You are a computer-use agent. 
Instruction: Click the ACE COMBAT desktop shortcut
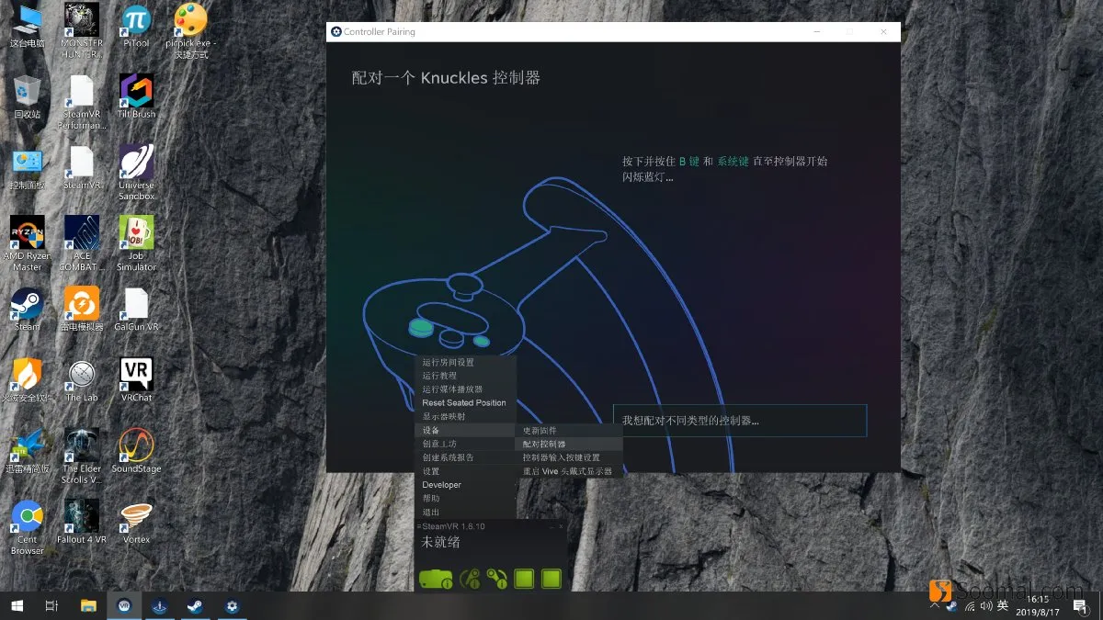click(x=82, y=243)
